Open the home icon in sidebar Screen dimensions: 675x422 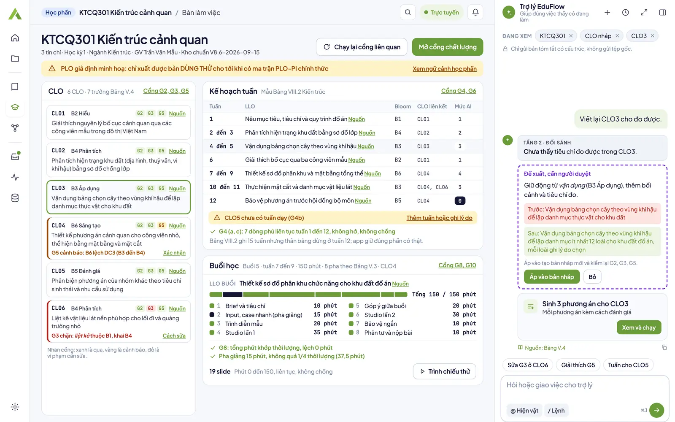click(15, 38)
